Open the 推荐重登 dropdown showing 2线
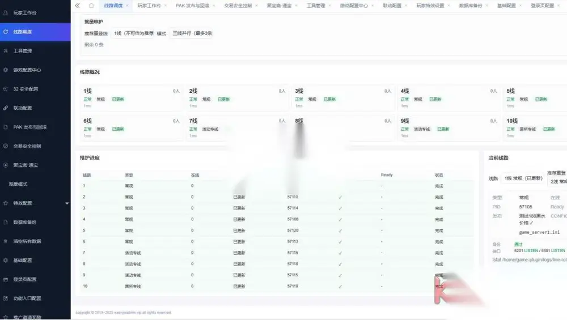 click(557, 182)
